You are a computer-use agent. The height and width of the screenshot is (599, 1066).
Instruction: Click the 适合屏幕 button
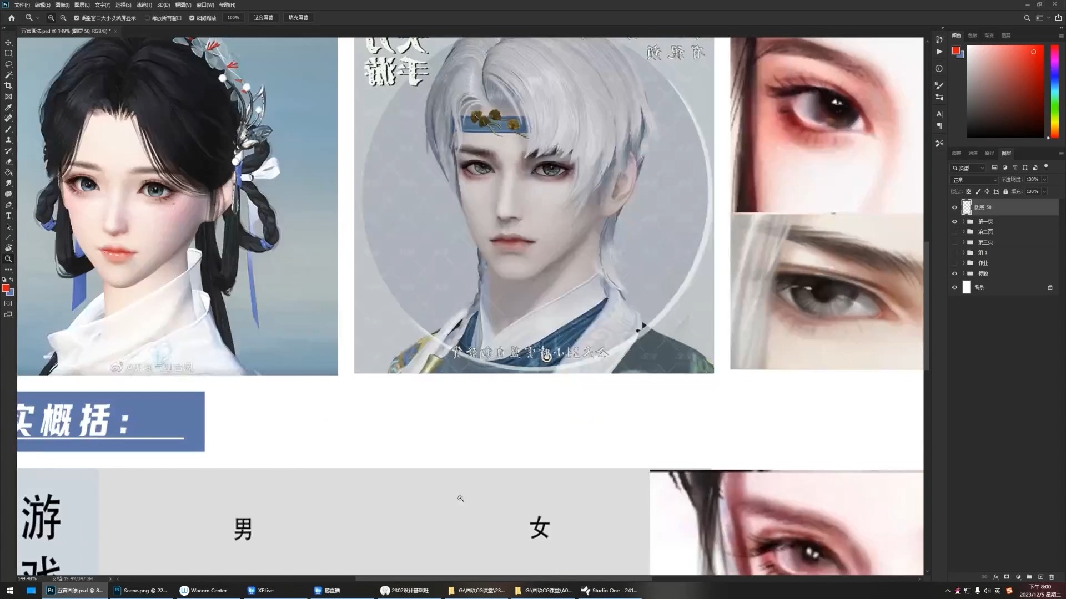point(264,18)
